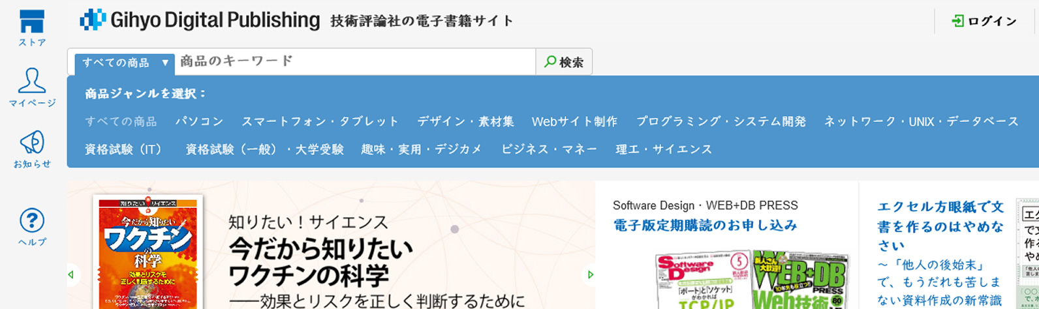Select genre 趣味・実用・デジカメ

point(422,149)
